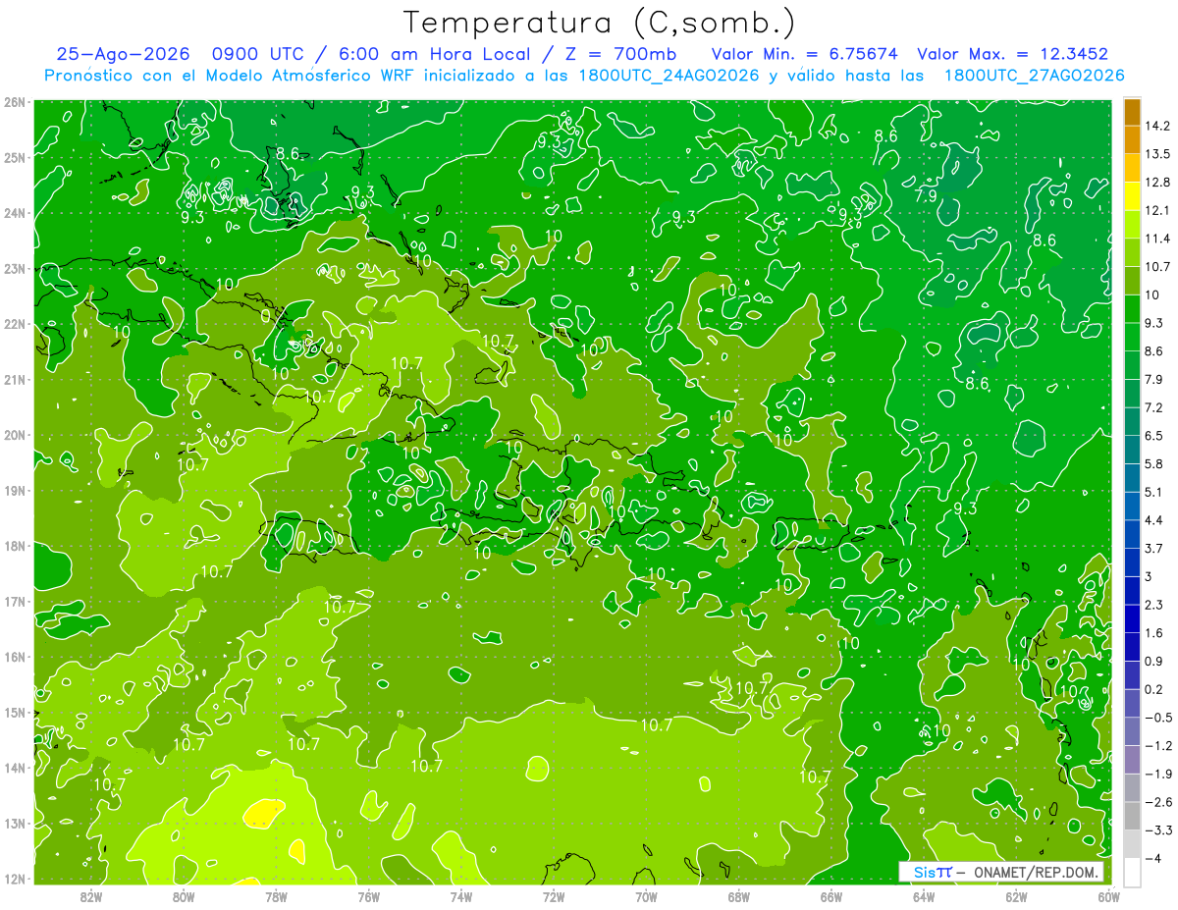Image resolution: width=1178 pixels, height=910 pixels.
Task: Click the 74W longitude axis label
Action: pyautogui.click(x=460, y=896)
